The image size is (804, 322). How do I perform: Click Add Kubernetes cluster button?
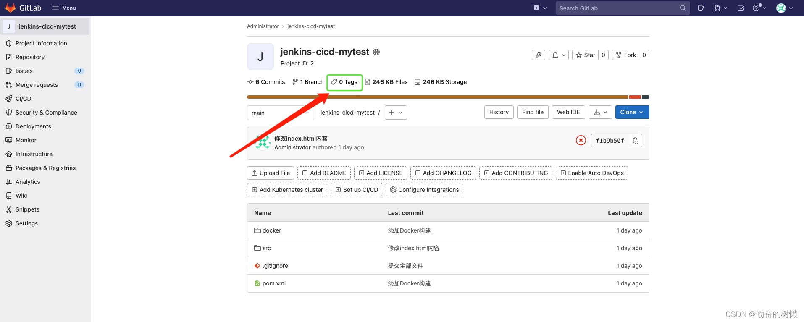point(287,190)
